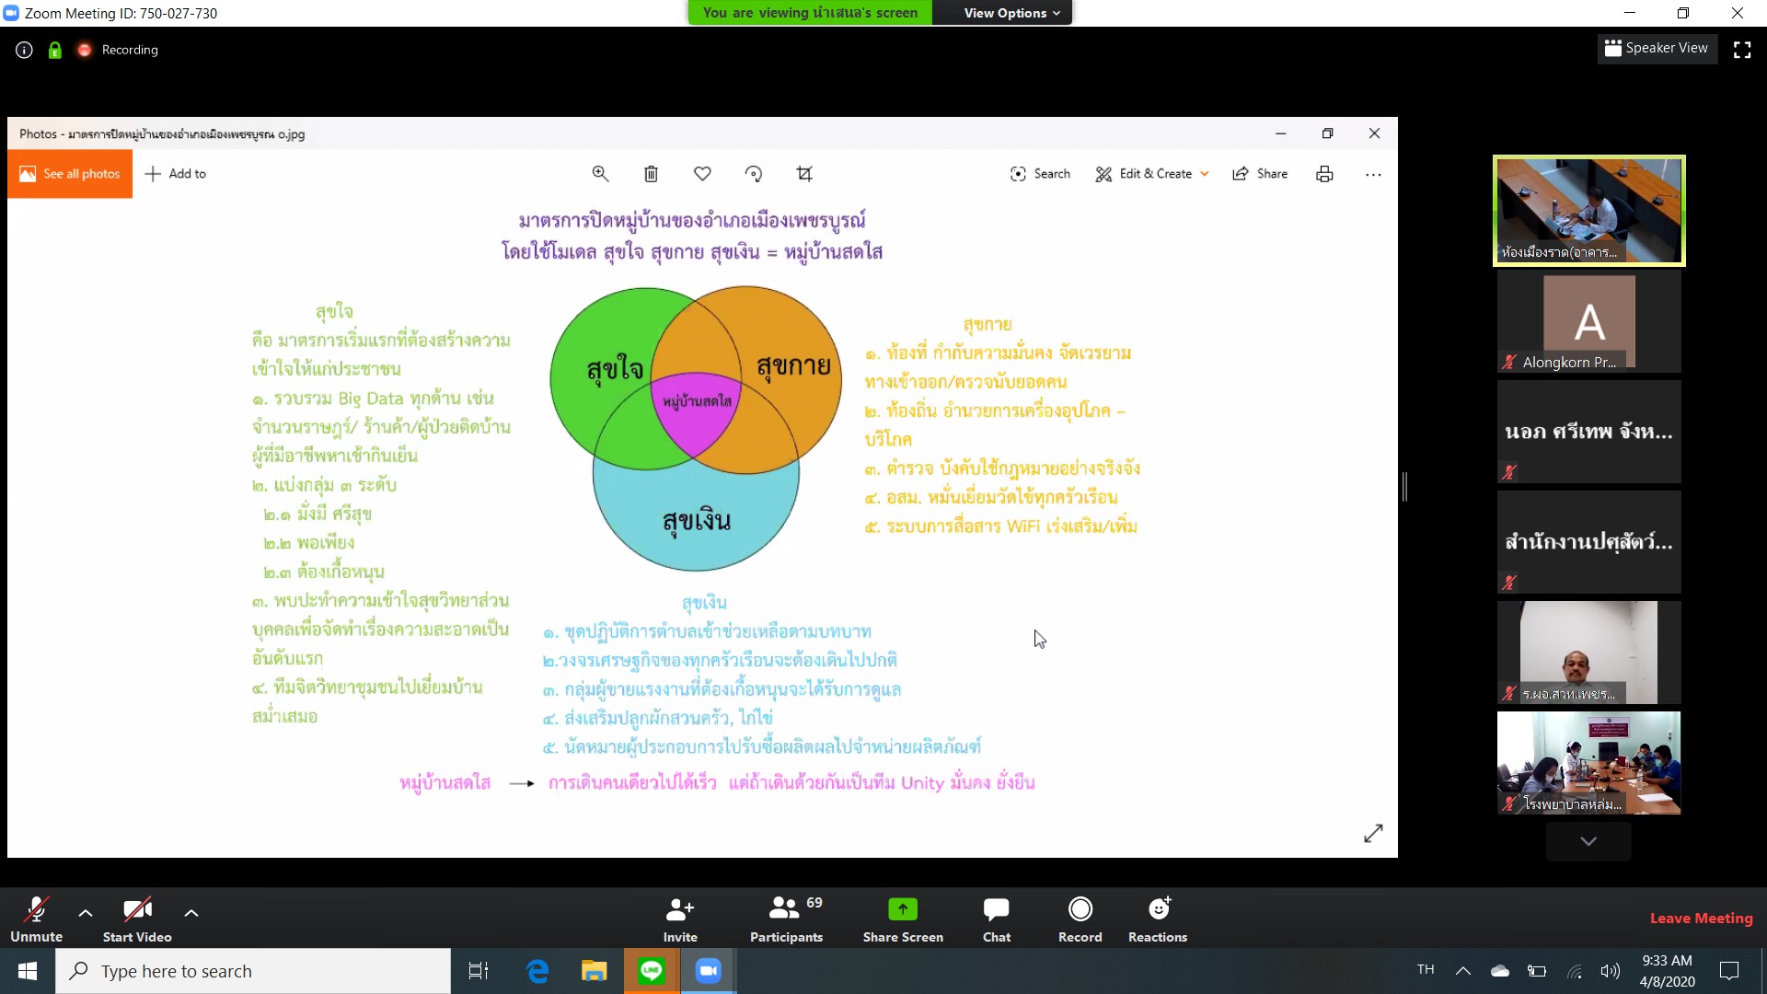Viewport: 1767px width, 994px height.
Task: Open the Invite participants dialog
Action: point(679,910)
